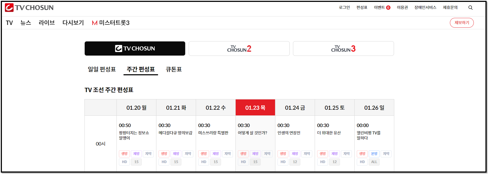Click the 재방 badge under 메디컬다큐 명의보감
489x175 pixels.
coord(176,154)
